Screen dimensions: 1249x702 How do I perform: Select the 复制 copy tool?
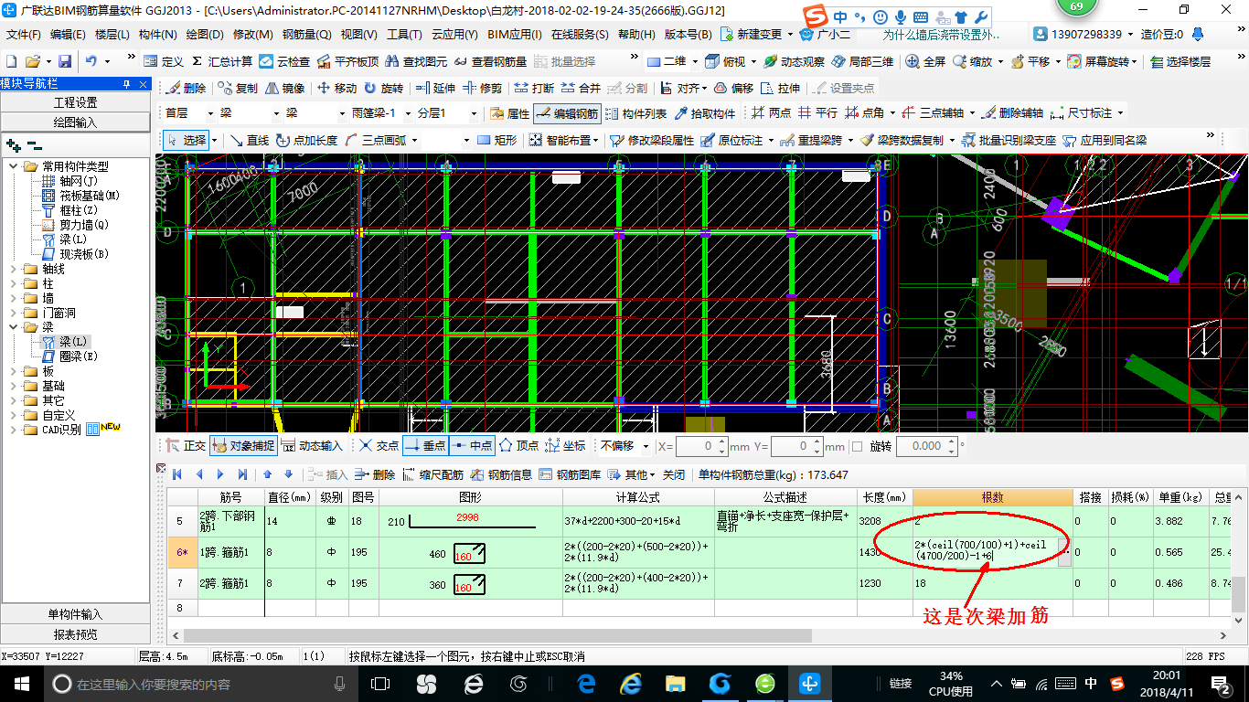238,88
